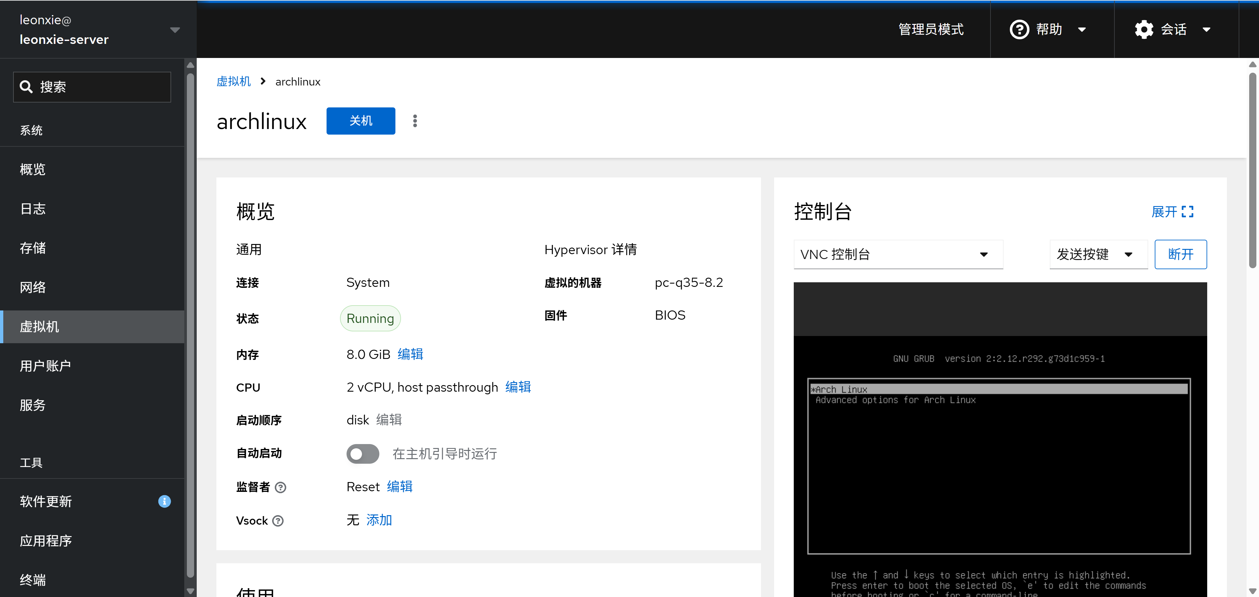The height and width of the screenshot is (597, 1259).
Task: Click 添加 next to Vsock
Action: click(379, 520)
